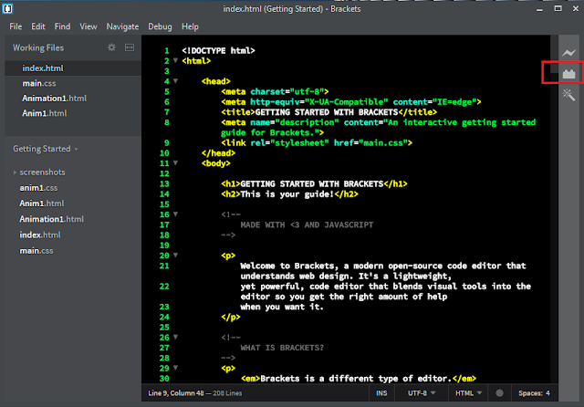The image size is (584, 407).
Task: Click cursor position 'Line 9, Column 48' in status bar
Action: point(176,393)
